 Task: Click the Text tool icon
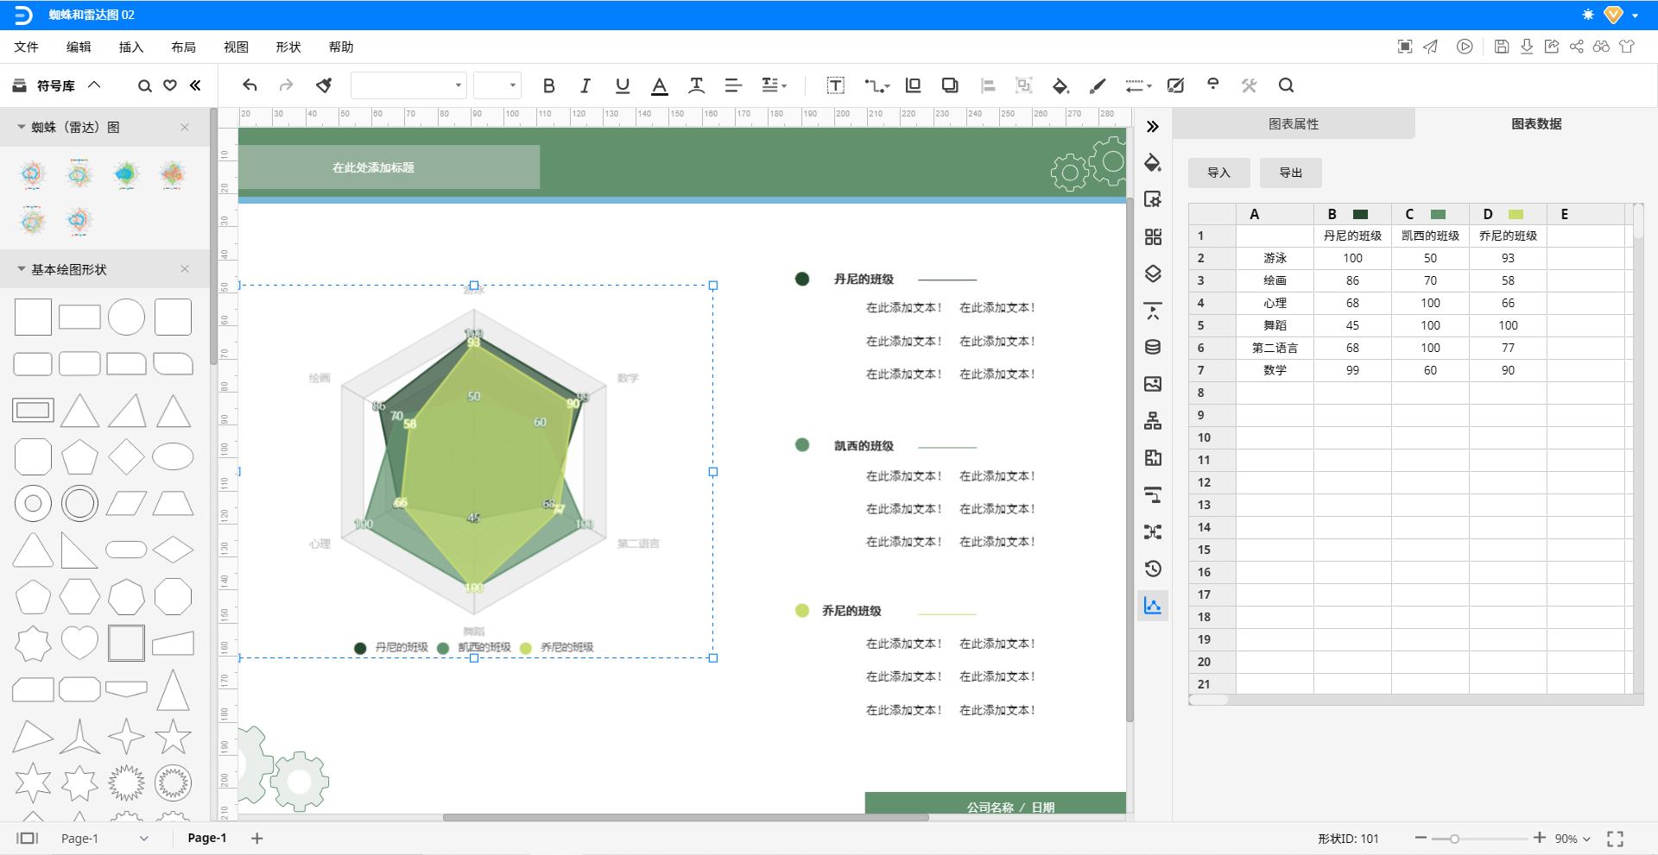(x=835, y=85)
